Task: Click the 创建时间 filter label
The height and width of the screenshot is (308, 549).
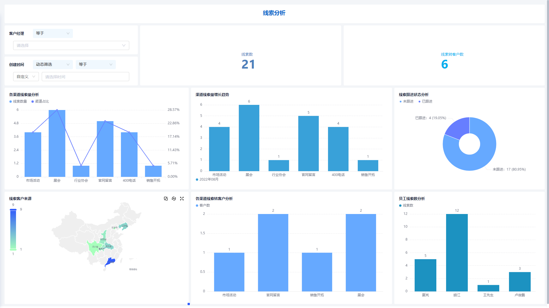Action: (x=17, y=65)
